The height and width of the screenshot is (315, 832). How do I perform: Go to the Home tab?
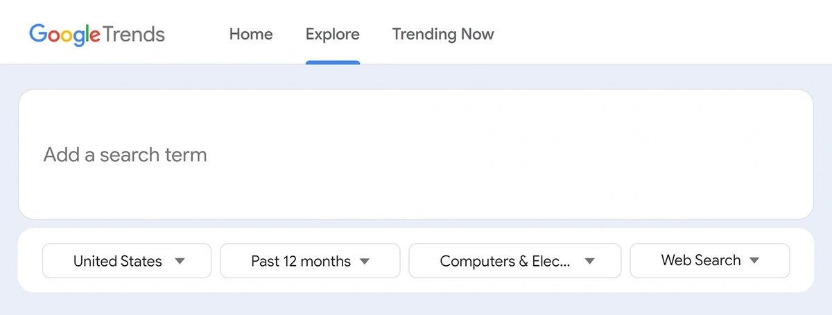click(251, 34)
